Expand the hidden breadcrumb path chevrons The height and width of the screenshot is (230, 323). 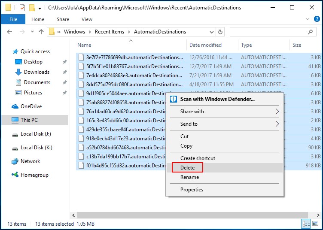coord(59,32)
